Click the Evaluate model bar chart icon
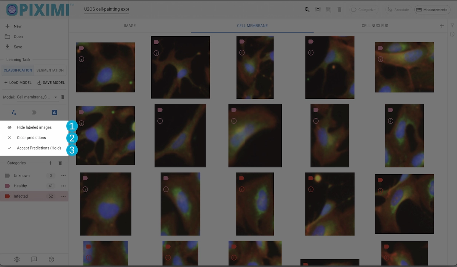 [54, 113]
